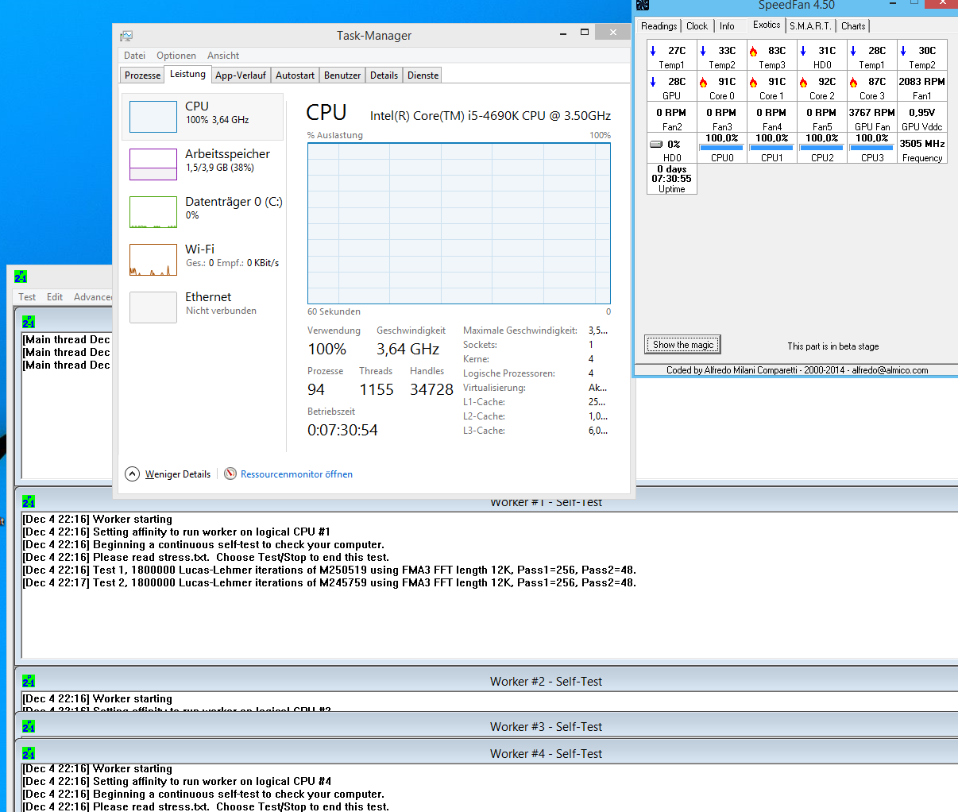This screenshot has height=812, width=958.
Task: Switch to Prozesse tab
Action: (x=143, y=75)
